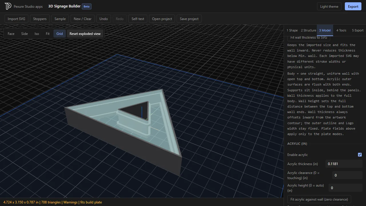Open the 1 Shape tab
The width and height of the screenshot is (366, 206).
click(x=292, y=30)
